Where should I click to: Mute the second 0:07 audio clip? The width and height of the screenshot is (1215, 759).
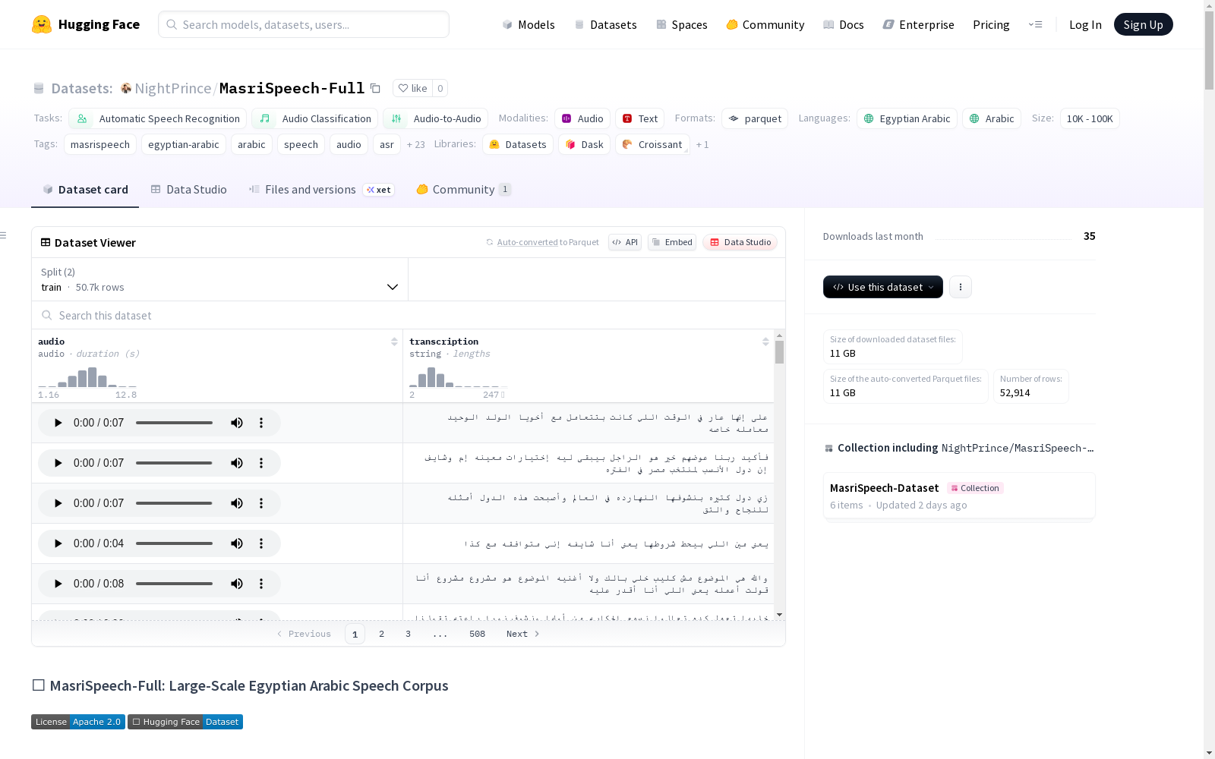tap(237, 463)
